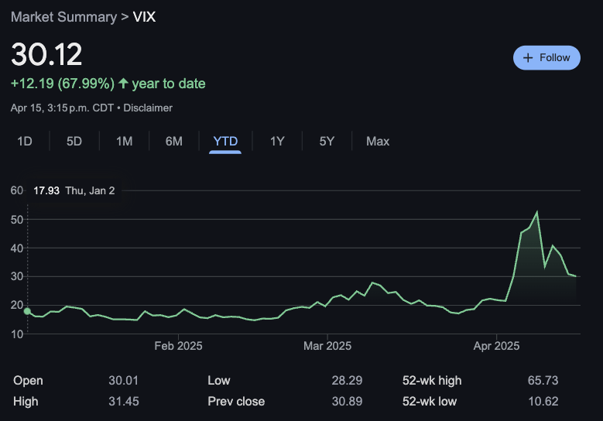Click the Feb 2025 axis label

(x=179, y=346)
